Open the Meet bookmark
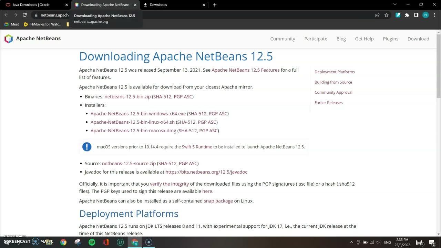The image size is (441, 248). point(11,24)
